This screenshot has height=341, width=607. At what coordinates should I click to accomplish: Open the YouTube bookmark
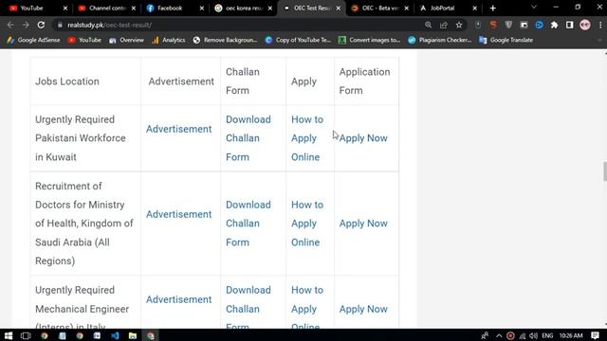[84, 40]
